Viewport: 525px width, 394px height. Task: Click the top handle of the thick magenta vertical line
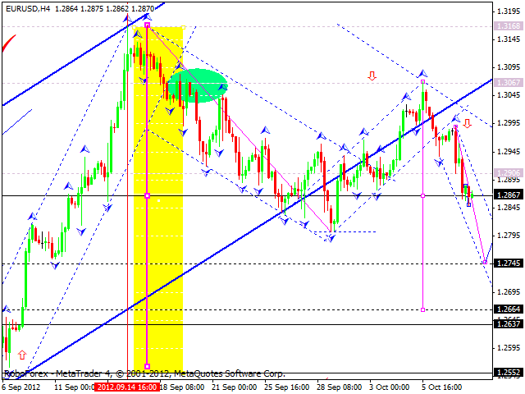[x=147, y=25]
